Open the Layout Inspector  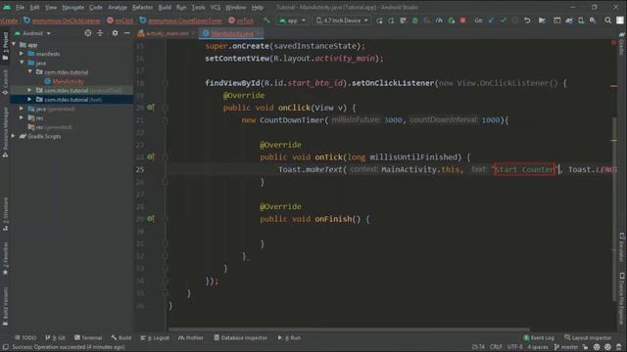tap(588, 337)
